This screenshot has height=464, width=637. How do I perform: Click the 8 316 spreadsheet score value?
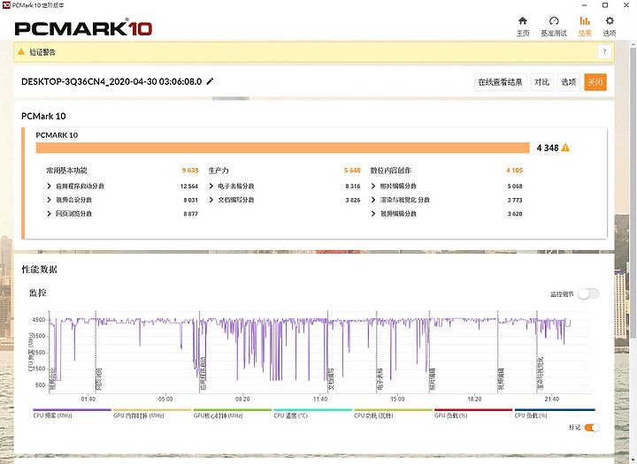(x=353, y=186)
